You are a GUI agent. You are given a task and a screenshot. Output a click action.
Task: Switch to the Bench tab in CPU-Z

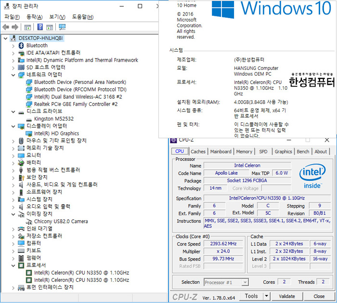pyautogui.click(x=303, y=151)
